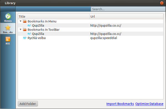Select the qupzilla:speeddial url cell
This screenshot has width=166, height=109.
(x=104, y=38)
